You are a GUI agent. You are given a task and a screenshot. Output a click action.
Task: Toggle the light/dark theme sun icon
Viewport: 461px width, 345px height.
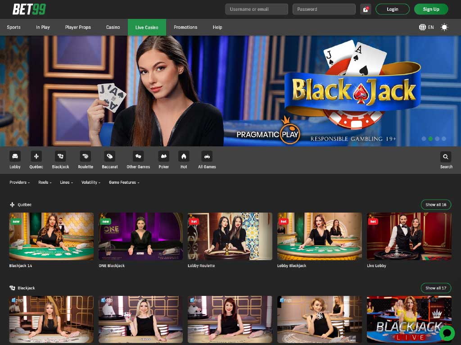coord(444,27)
